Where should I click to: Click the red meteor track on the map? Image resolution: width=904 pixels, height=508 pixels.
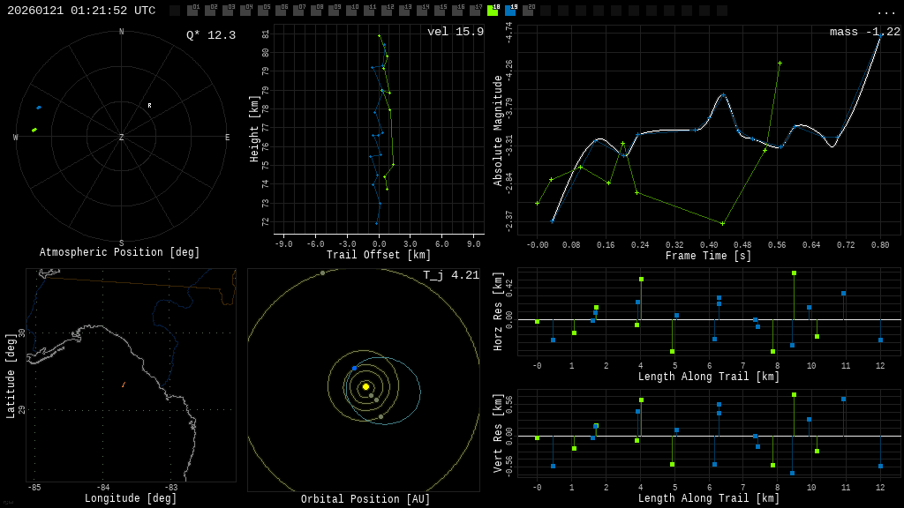click(124, 385)
